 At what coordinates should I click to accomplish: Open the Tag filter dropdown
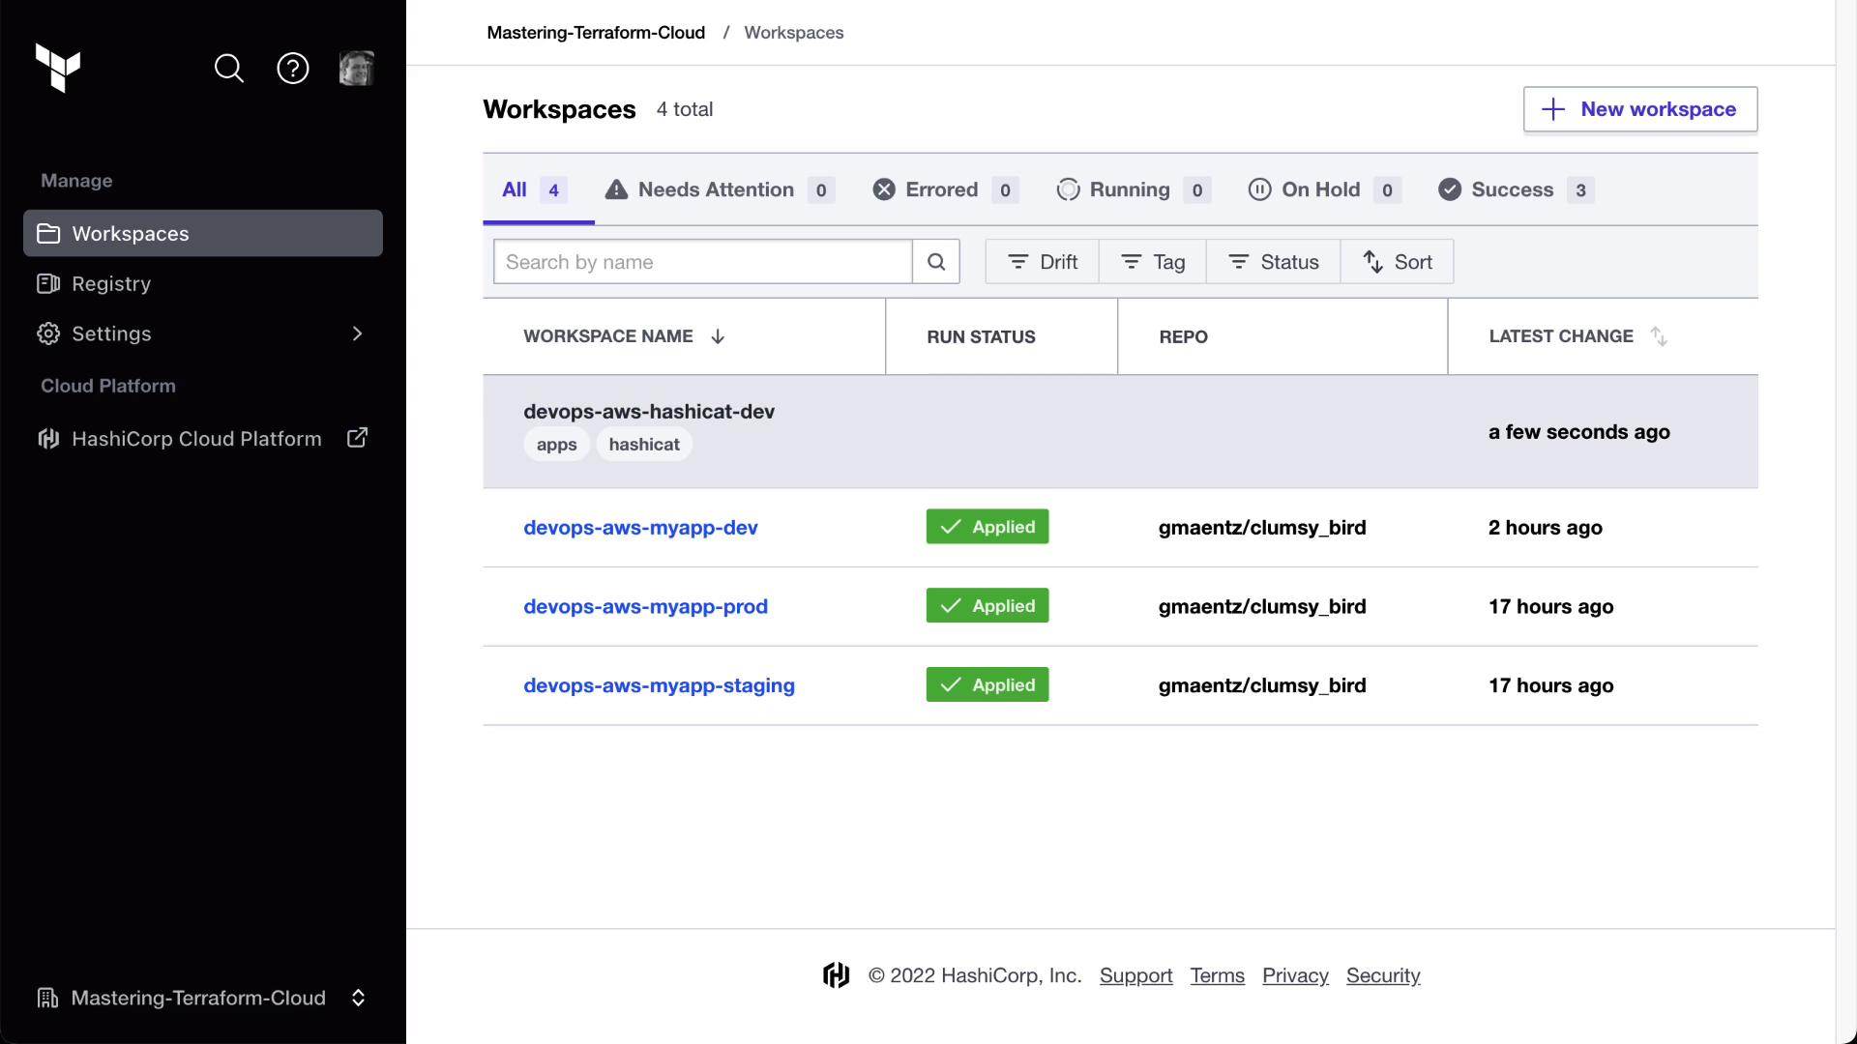click(1153, 262)
